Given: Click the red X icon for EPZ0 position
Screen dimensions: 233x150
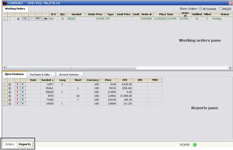Looking at the screenshot, I should (17, 96).
